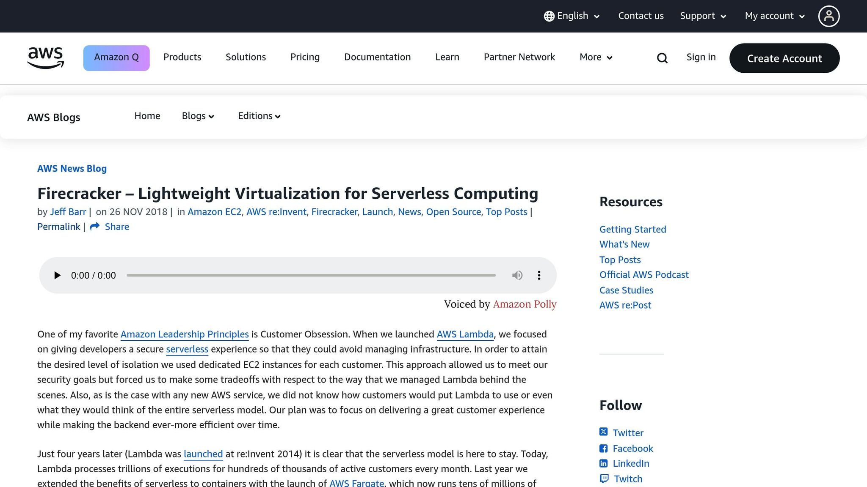
Task: Open Case Studies resource link
Action: click(626, 290)
